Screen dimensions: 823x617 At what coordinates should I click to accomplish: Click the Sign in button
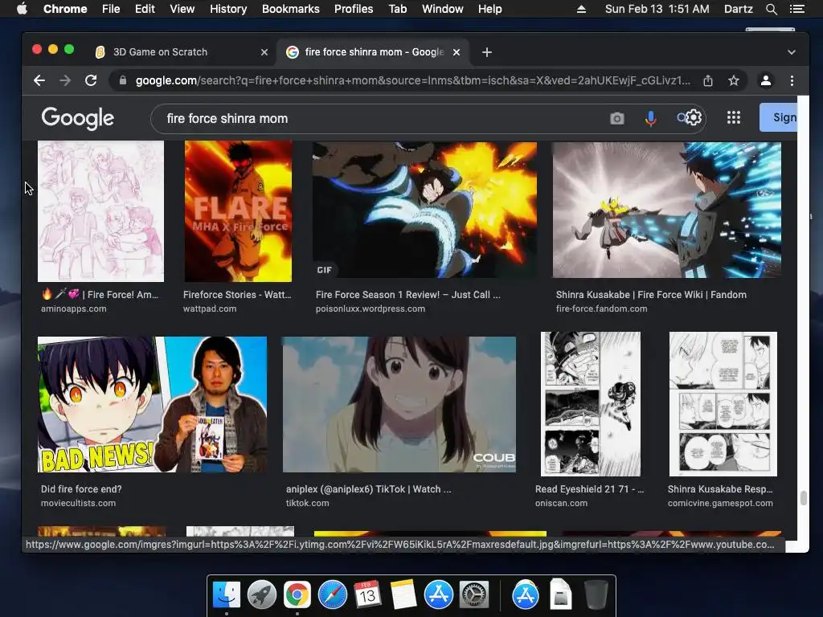point(778,117)
